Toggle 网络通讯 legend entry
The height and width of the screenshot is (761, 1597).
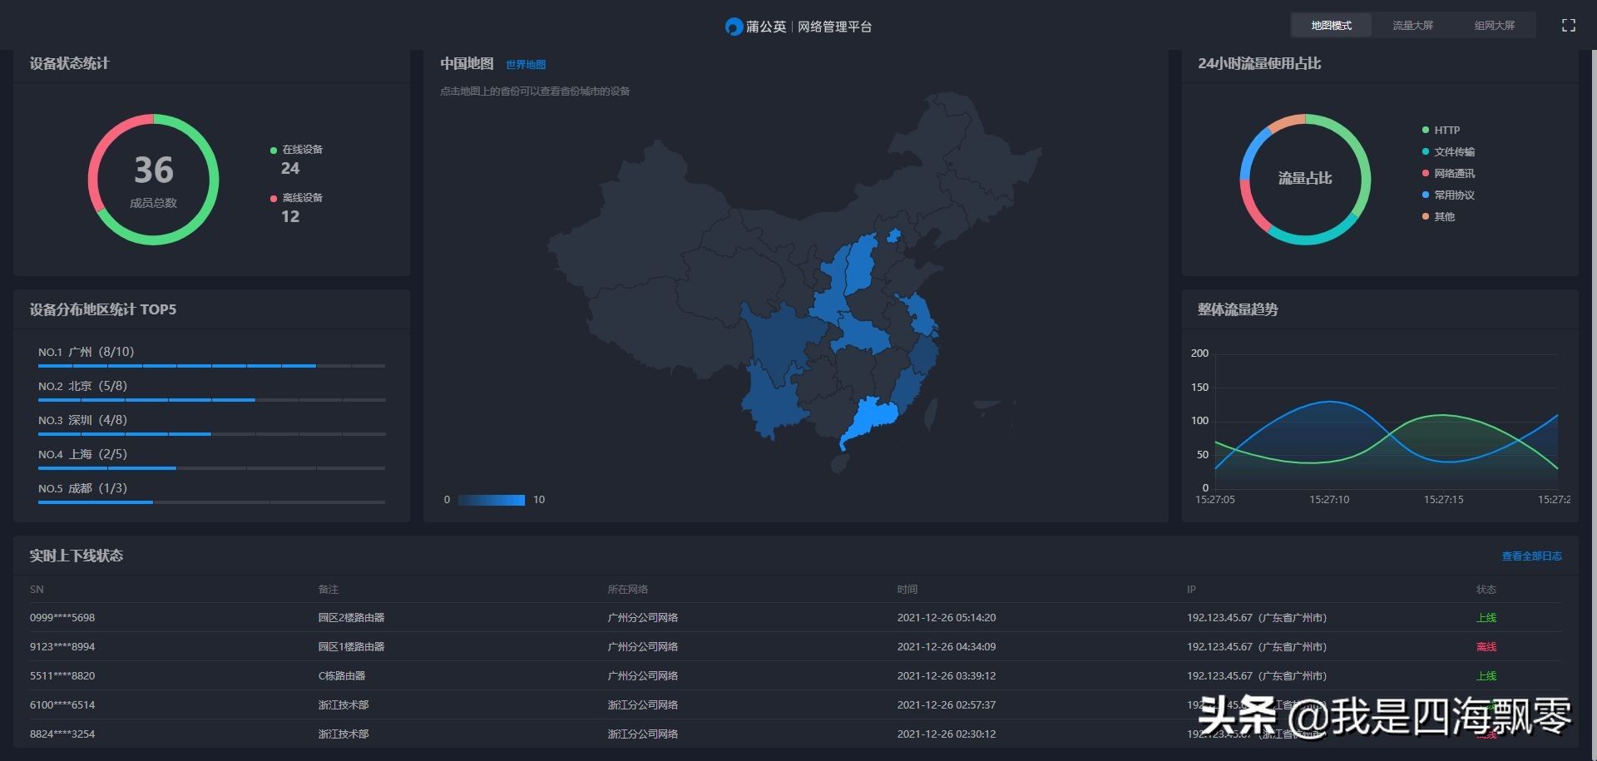coord(1453,174)
